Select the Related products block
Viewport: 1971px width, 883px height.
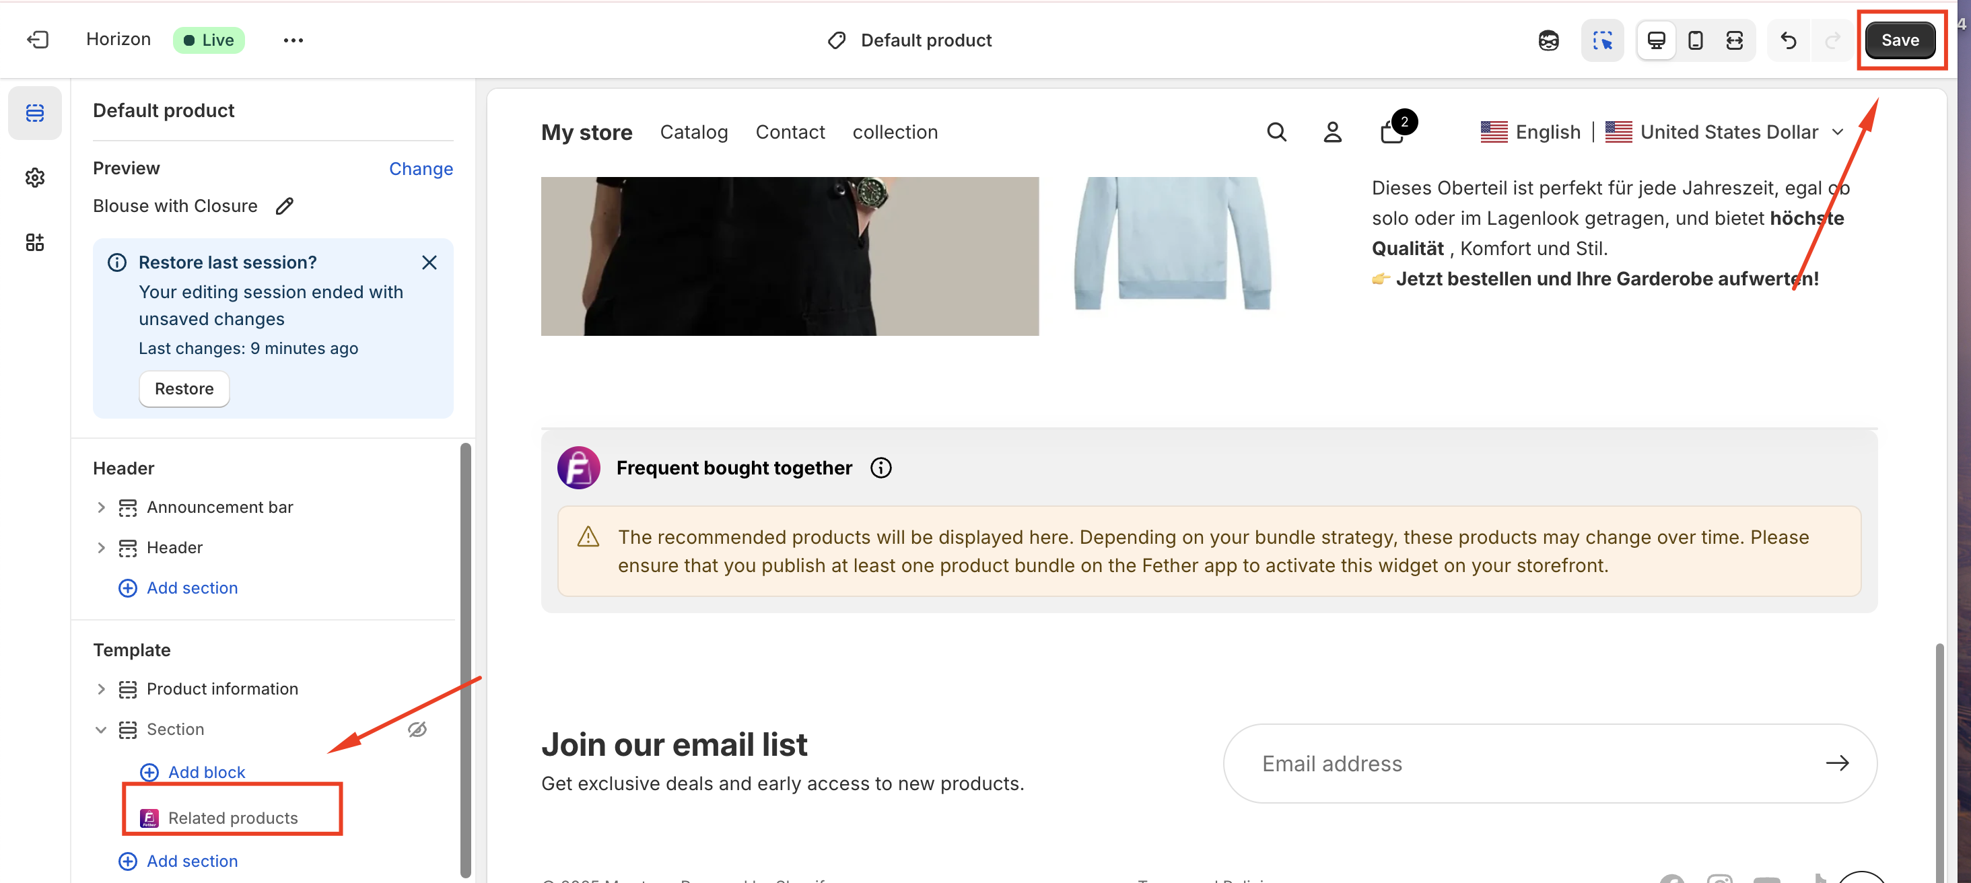pyautogui.click(x=233, y=817)
